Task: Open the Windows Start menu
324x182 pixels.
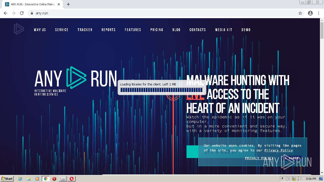Action: tap(7, 179)
